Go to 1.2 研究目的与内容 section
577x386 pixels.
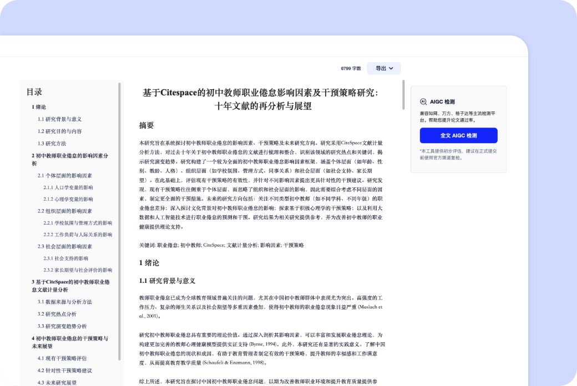(59, 131)
